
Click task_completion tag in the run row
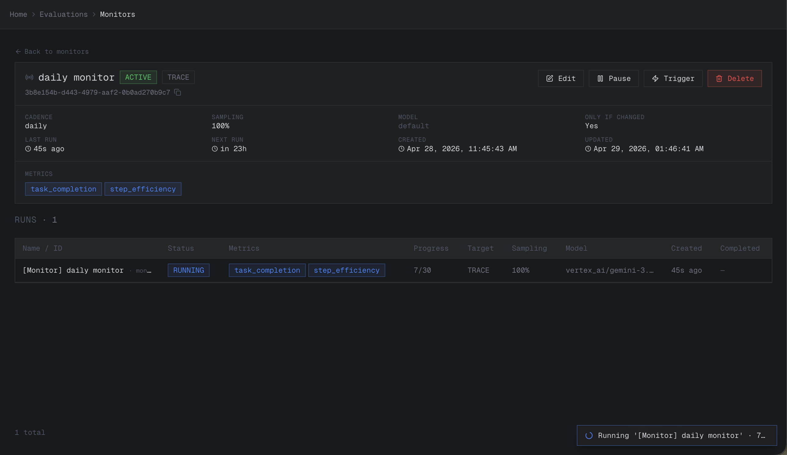pyautogui.click(x=267, y=270)
